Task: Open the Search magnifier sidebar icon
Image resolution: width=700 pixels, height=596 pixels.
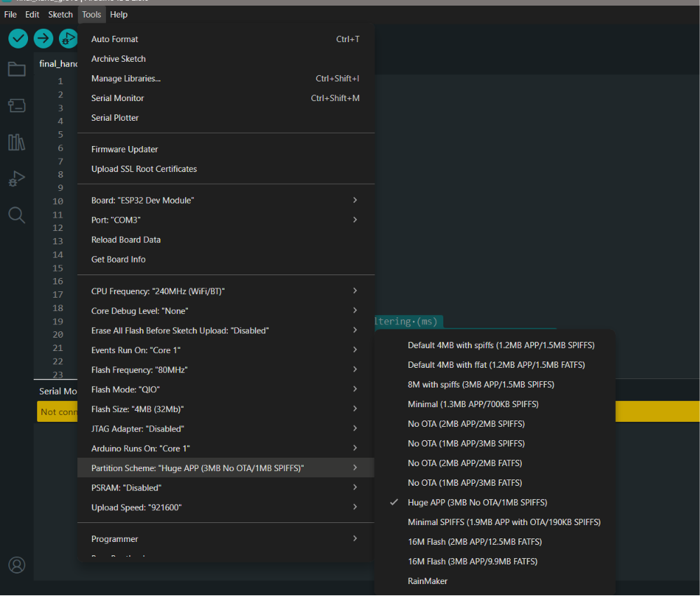Action: [17, 215]
